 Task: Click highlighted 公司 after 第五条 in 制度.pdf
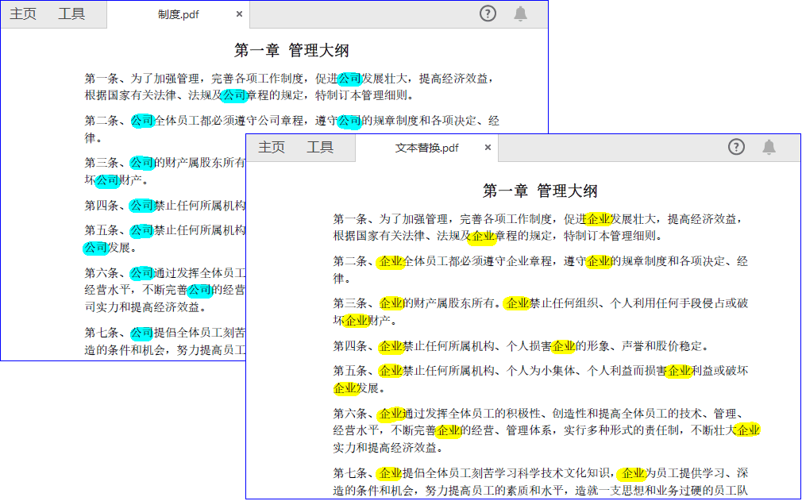pyautogui.click(x=142, y=230)
